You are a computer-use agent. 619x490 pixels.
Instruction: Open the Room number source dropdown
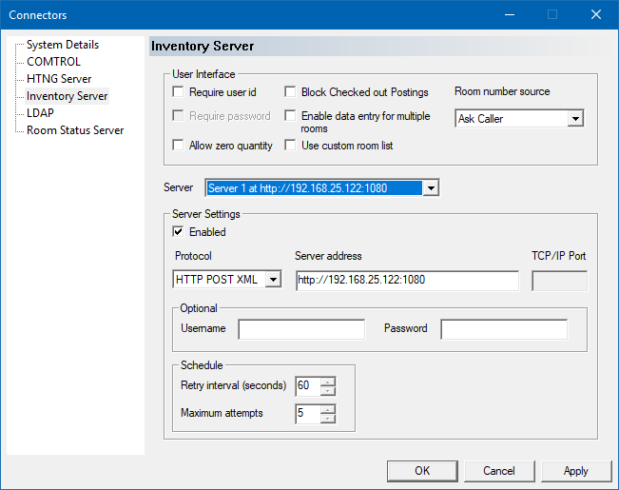pos(574,119)
